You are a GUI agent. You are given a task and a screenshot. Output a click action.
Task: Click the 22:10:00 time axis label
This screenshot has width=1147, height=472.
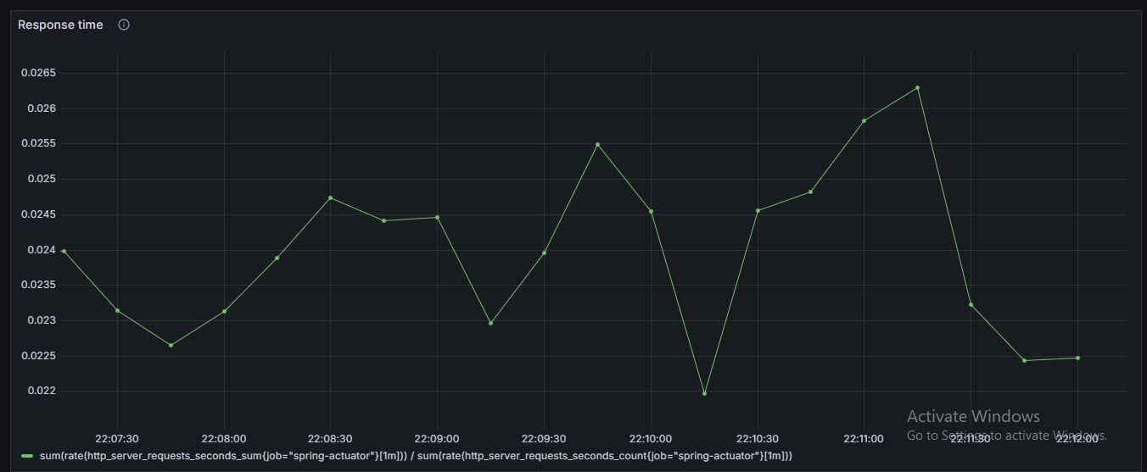tap(651, 438)
